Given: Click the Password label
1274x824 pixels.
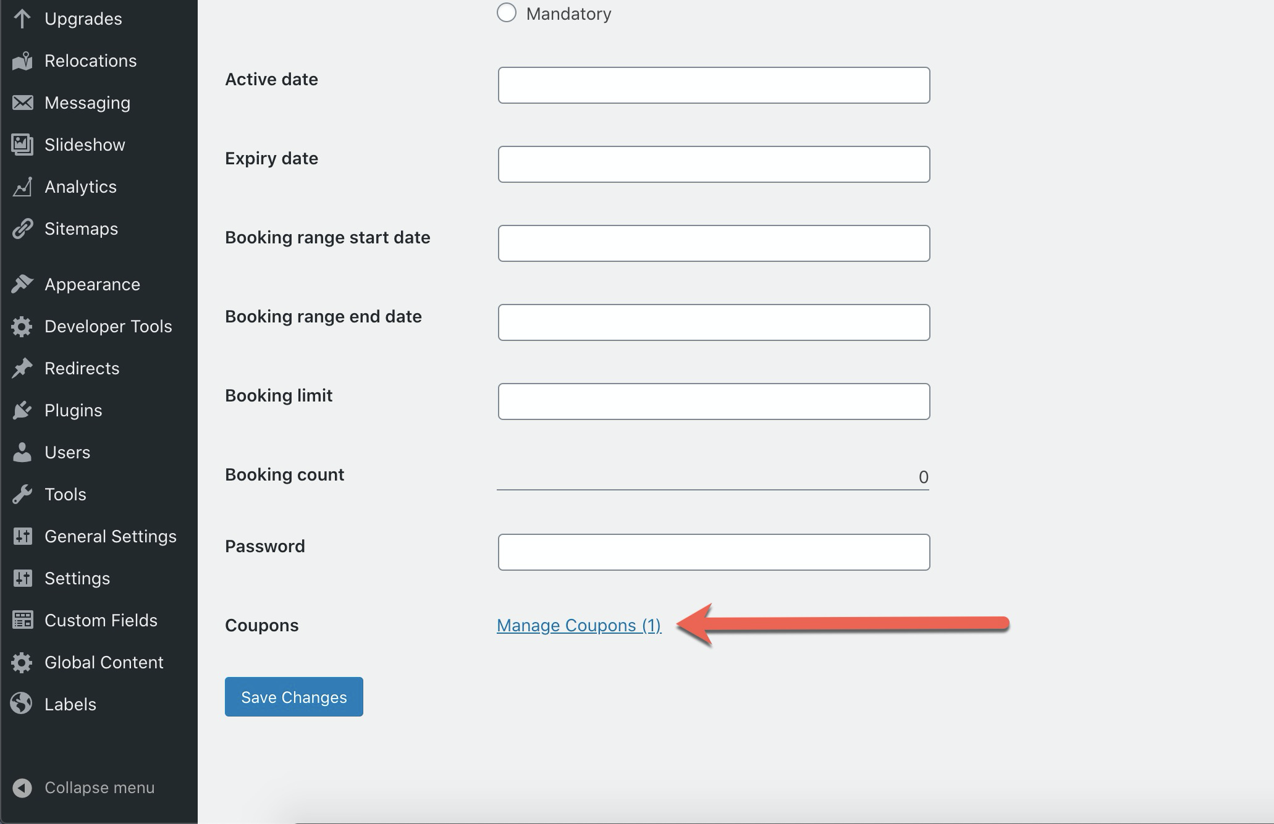Looking at the screenshot, I should pyautogui.click(x=265, y=546).
